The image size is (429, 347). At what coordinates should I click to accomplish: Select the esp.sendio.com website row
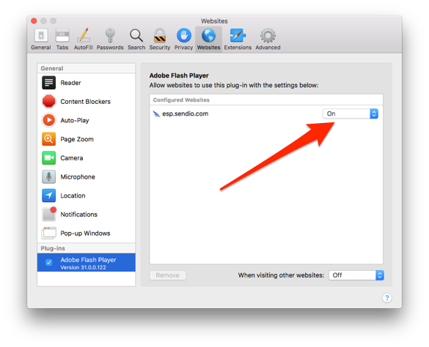[x=266, y=113]
